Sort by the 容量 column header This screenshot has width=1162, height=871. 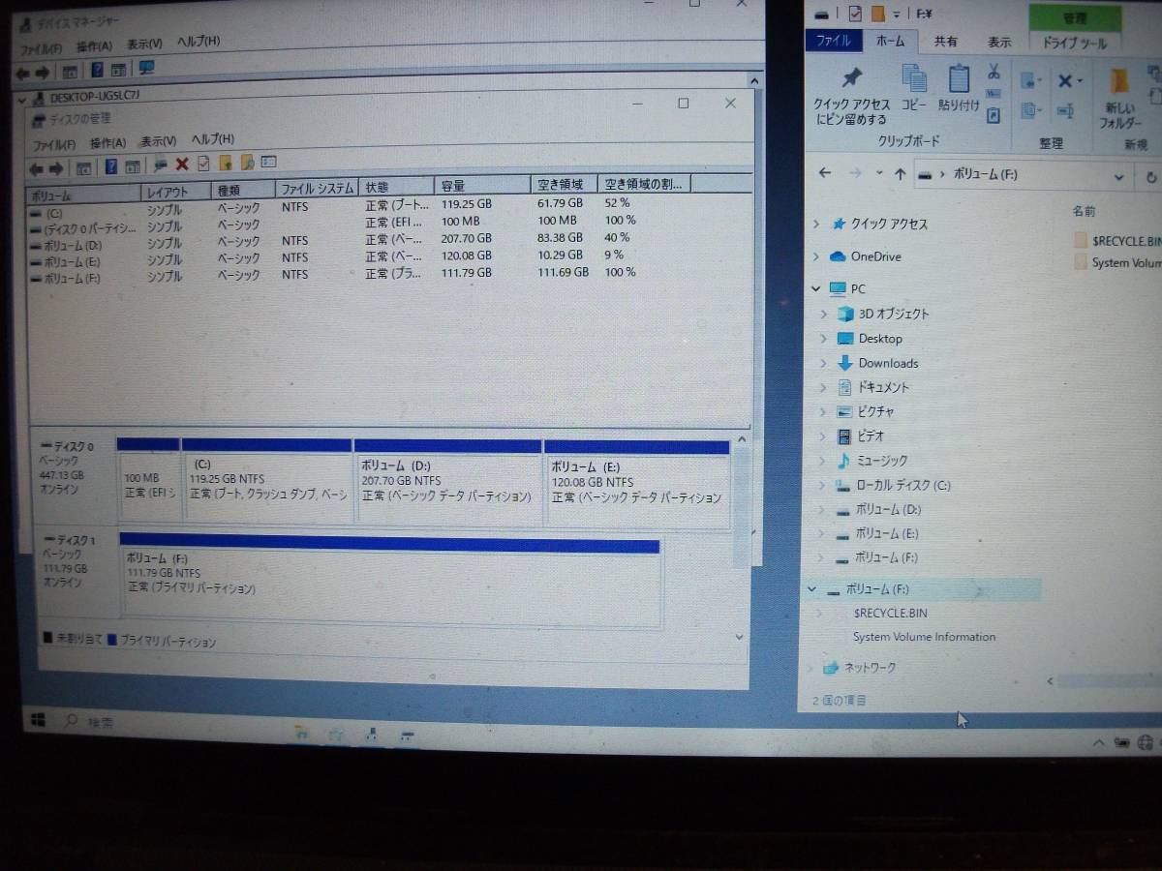483,185
